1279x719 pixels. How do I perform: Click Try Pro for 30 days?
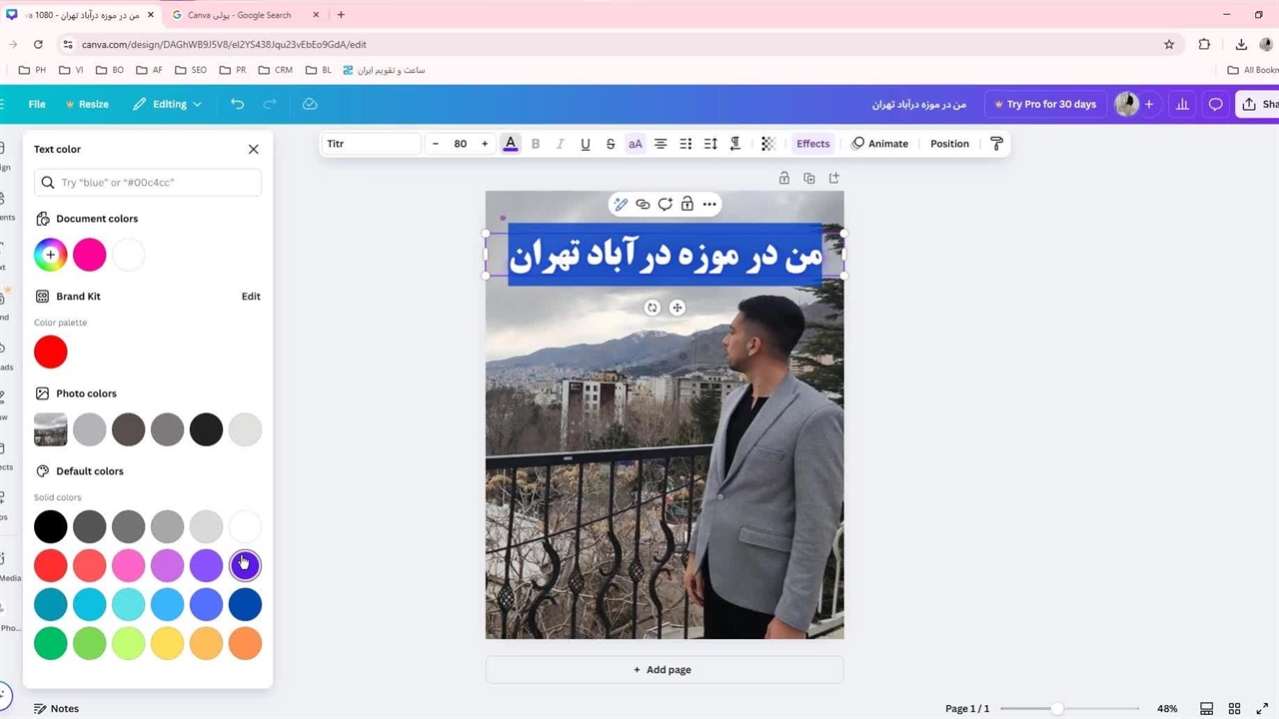1044,104
